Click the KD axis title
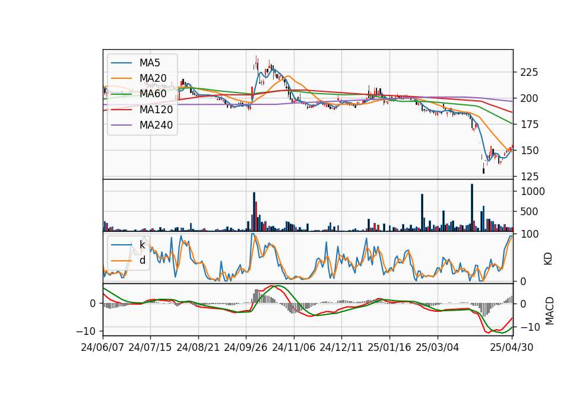The height and width of the screenshot is (409, 570). pos(548,258)
